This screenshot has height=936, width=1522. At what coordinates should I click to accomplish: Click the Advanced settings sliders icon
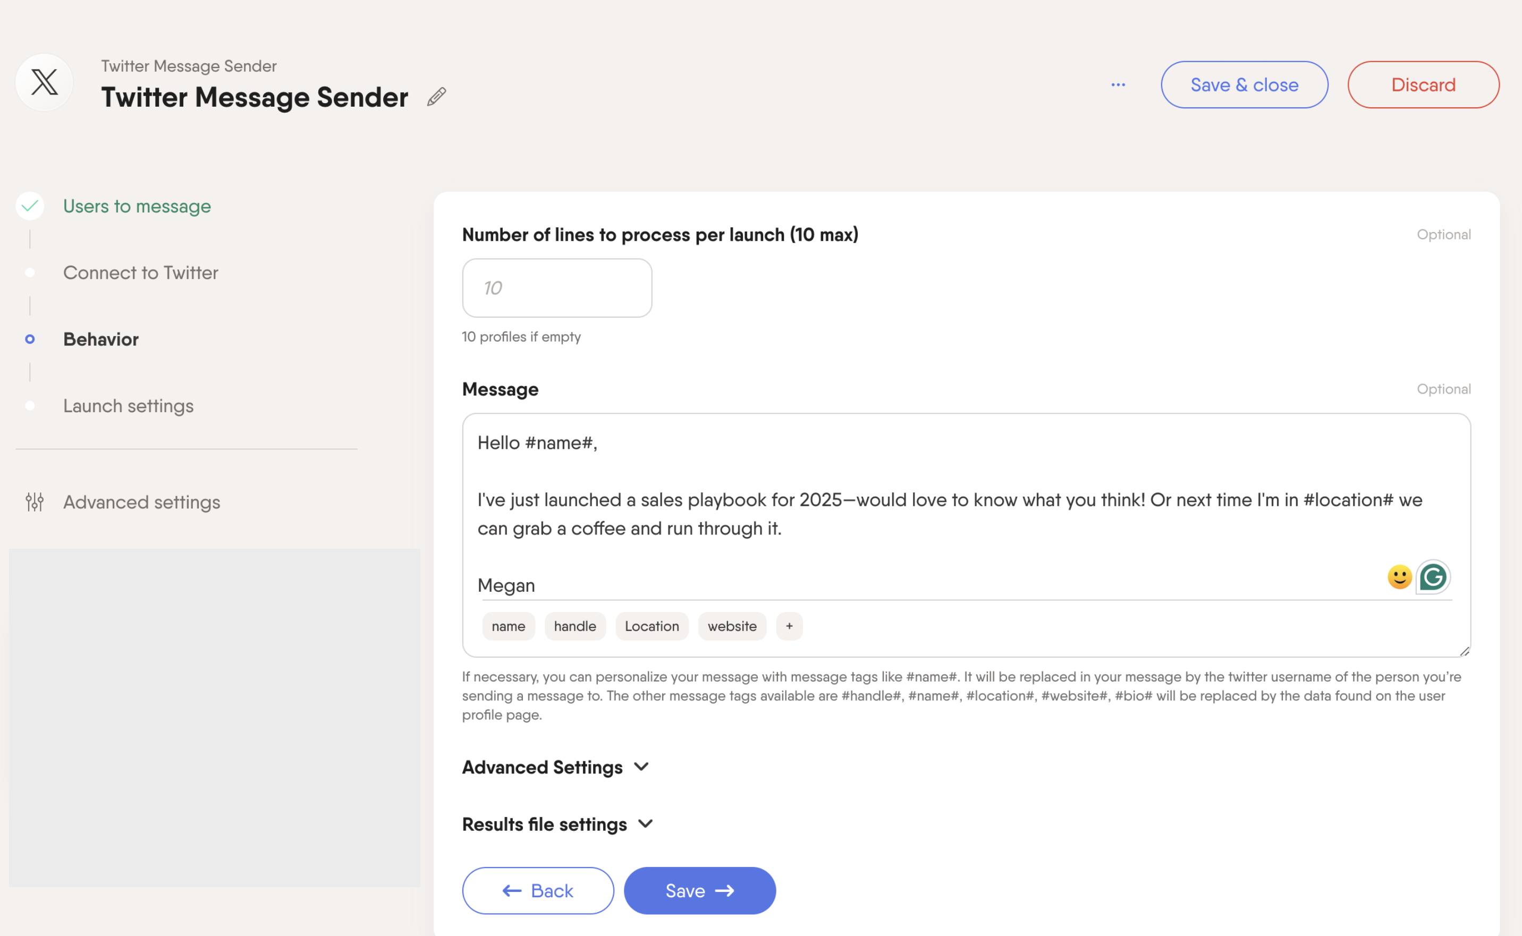pos(35,501)
